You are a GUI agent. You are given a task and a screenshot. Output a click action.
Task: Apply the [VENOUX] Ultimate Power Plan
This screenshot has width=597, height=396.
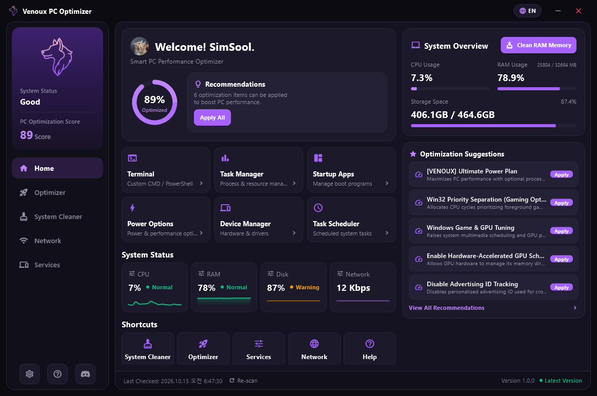(x=562, y=174)
